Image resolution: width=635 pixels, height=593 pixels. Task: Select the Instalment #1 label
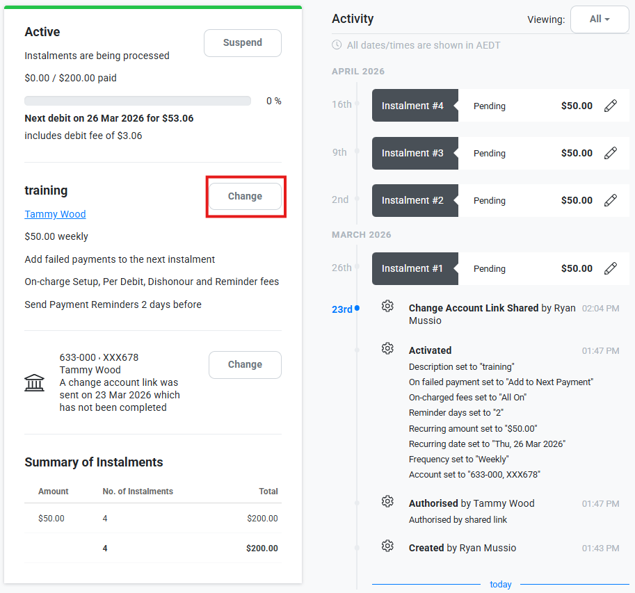click(412, 268)
